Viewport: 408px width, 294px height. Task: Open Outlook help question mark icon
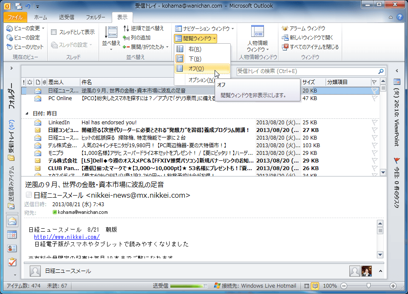tap(400, 17)
